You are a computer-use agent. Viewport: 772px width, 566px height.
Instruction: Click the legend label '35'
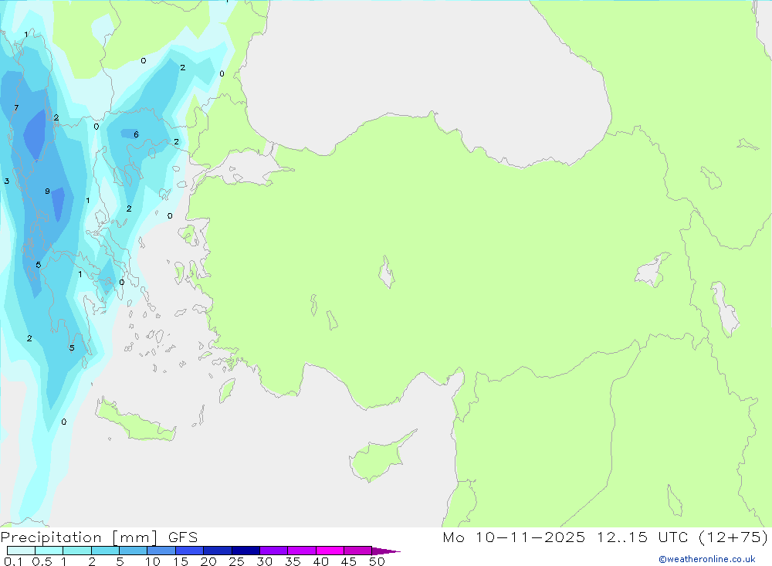293,561
